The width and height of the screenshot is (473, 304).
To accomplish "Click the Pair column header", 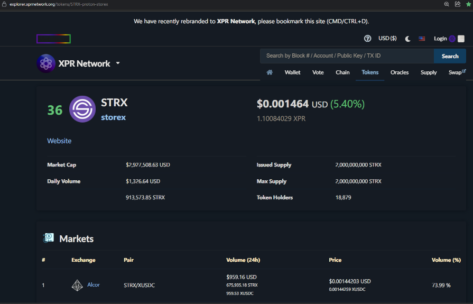I will pyautogui.click(x=128, y=260).
